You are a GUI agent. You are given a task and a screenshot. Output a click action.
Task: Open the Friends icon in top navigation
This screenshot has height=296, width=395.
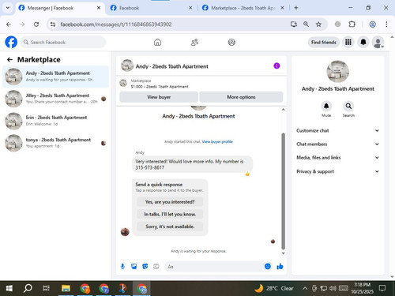pyautogui.click(x=194, y=42)
